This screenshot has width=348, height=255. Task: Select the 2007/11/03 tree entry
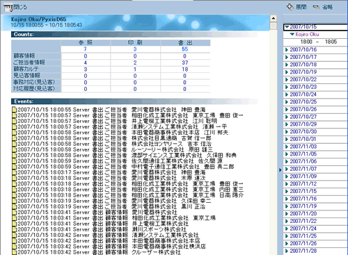pos(303,147)
